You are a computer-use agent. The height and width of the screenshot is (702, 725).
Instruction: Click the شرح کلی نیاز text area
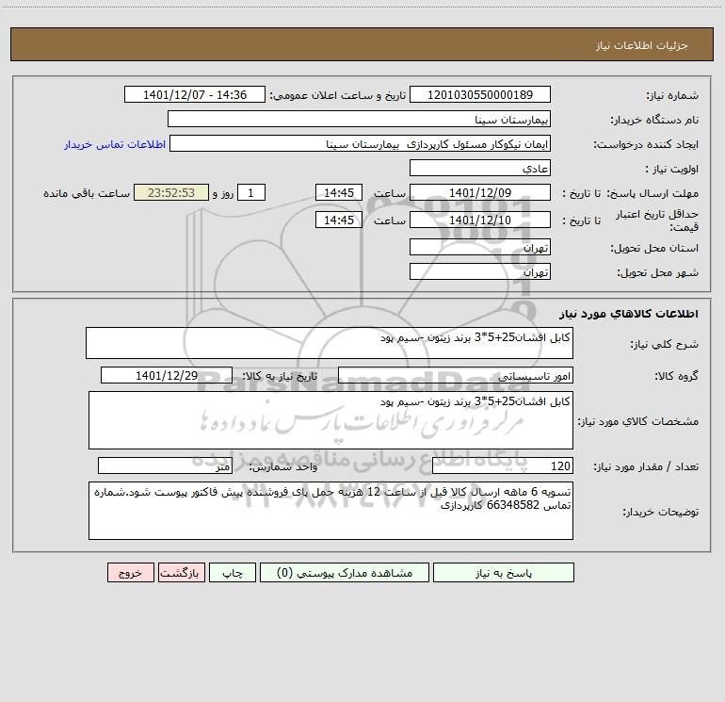[330, 343]
